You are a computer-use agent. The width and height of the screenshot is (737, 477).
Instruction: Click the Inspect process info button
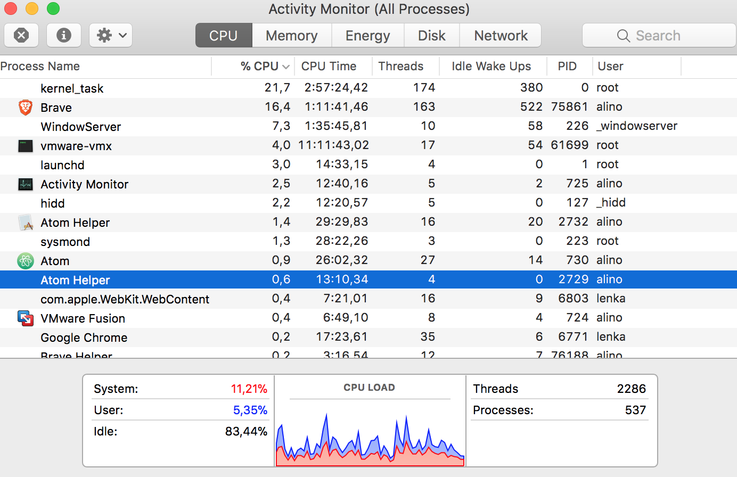pyautogui.click(x=64, y=36)
